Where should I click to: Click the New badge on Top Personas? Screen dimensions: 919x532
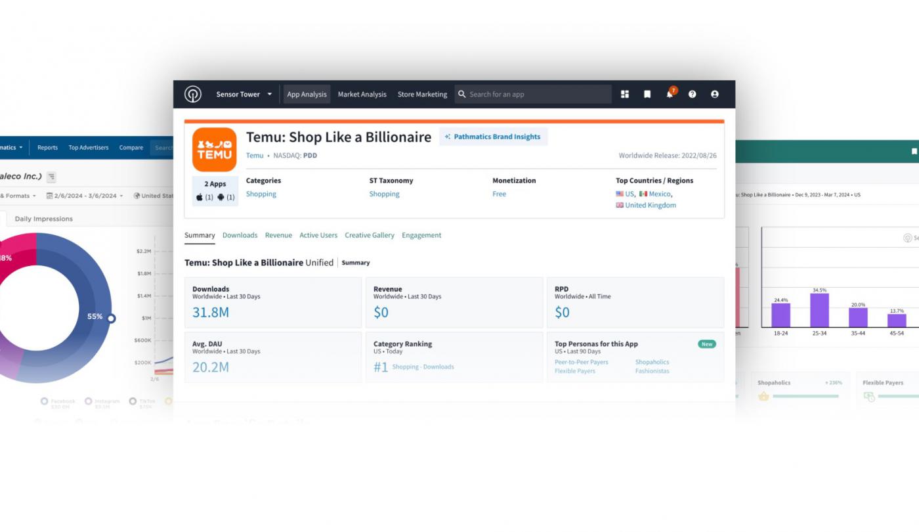pos(707,344)
